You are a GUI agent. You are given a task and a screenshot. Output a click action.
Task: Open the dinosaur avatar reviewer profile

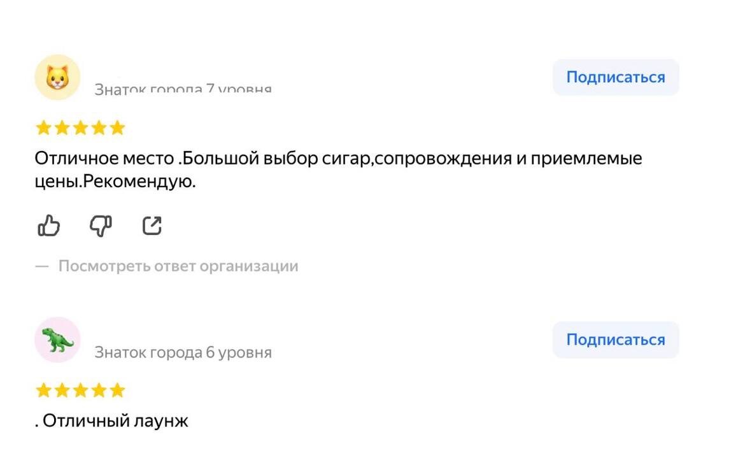57,340
